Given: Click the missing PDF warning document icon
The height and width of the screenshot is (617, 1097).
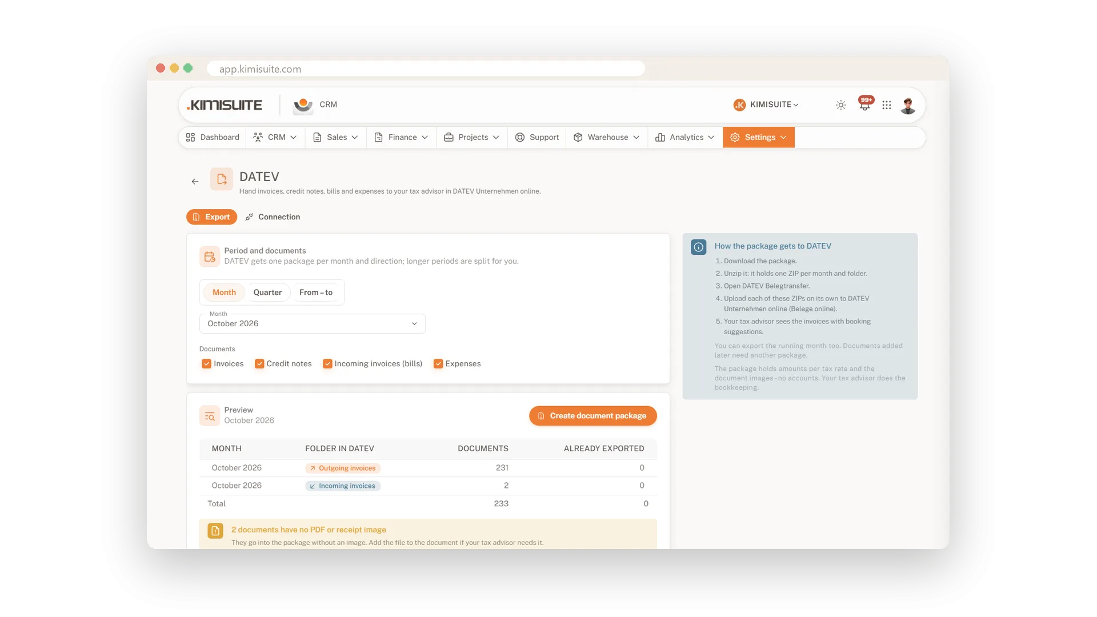Looking at the screenshot, I should coord(215,531).
